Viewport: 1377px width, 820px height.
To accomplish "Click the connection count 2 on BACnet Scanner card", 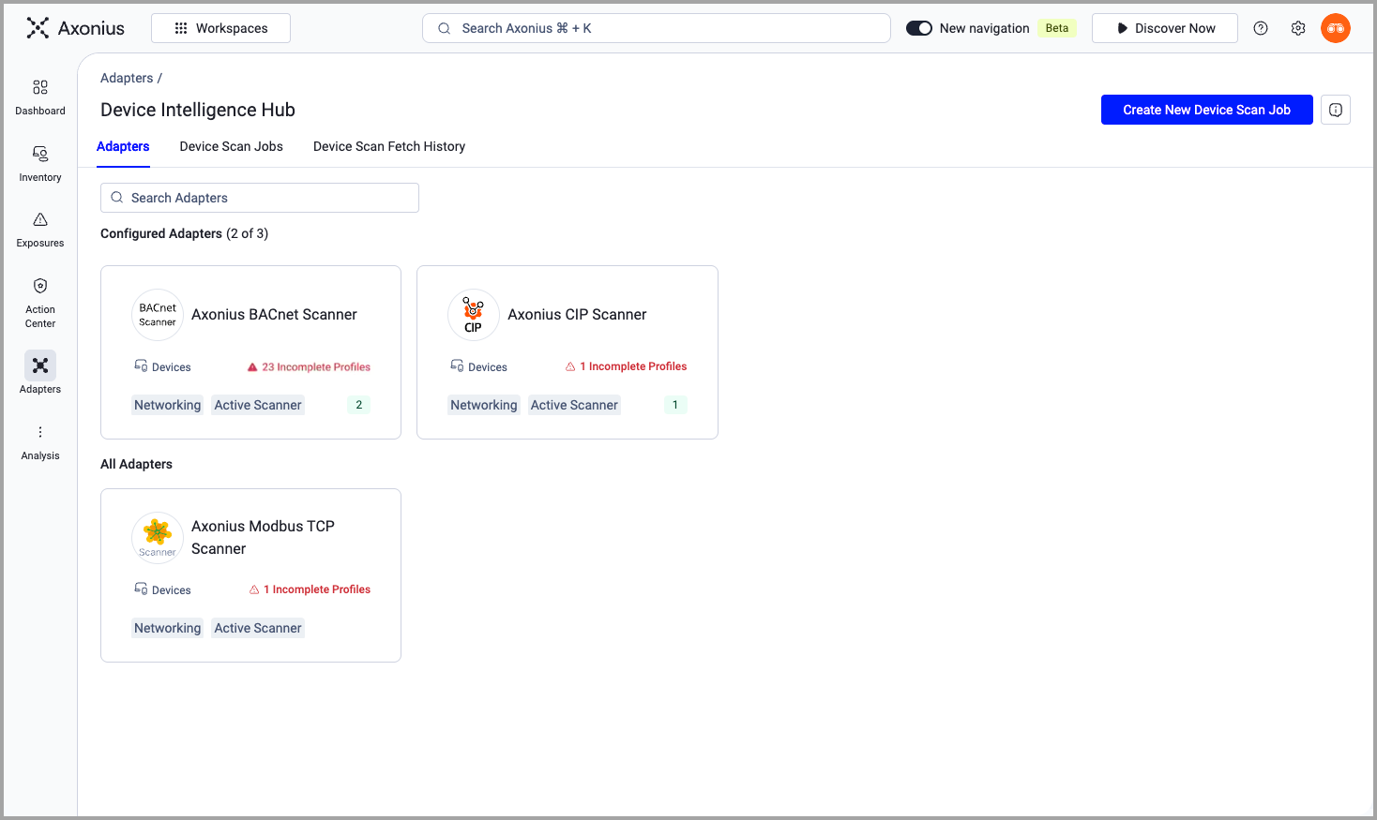I will [x=359, y=405].
